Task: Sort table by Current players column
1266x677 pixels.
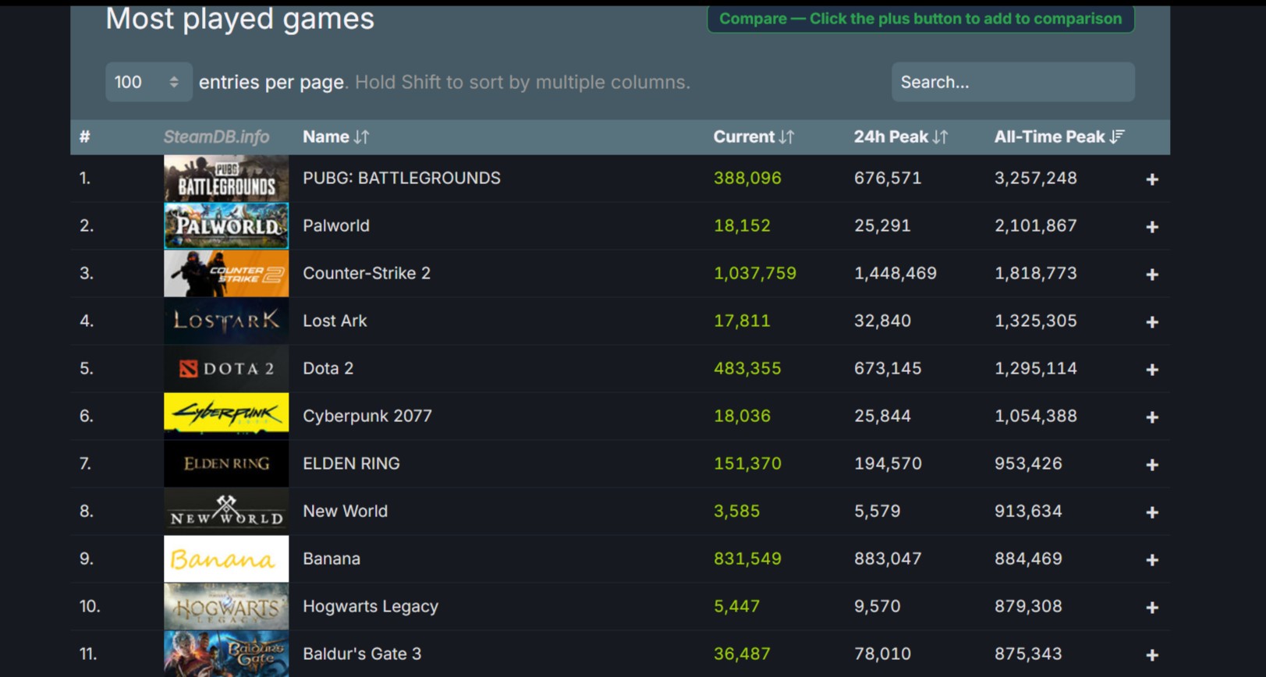Action: [x=754, y=137]
